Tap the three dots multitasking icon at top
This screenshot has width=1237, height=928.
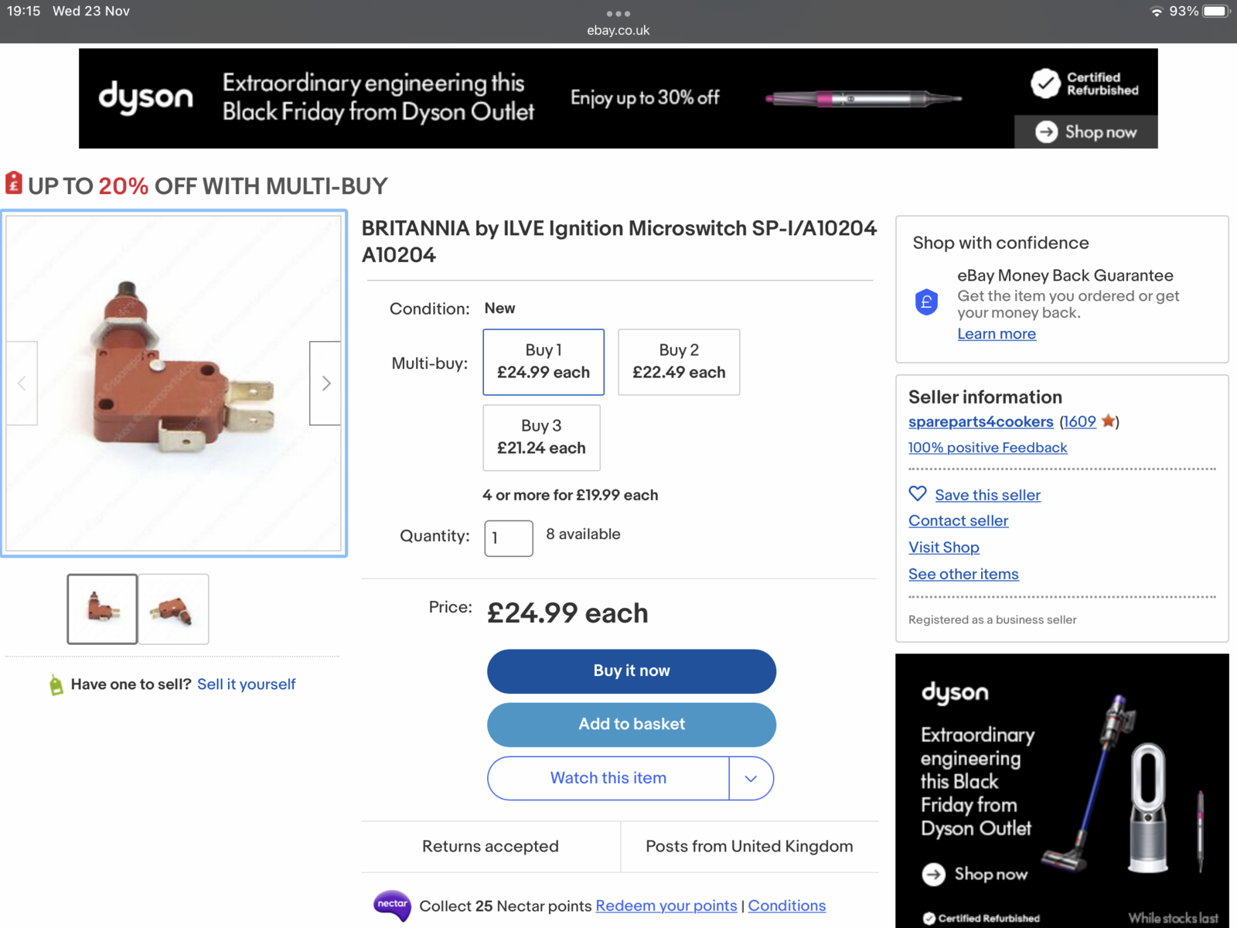point(618,13)
